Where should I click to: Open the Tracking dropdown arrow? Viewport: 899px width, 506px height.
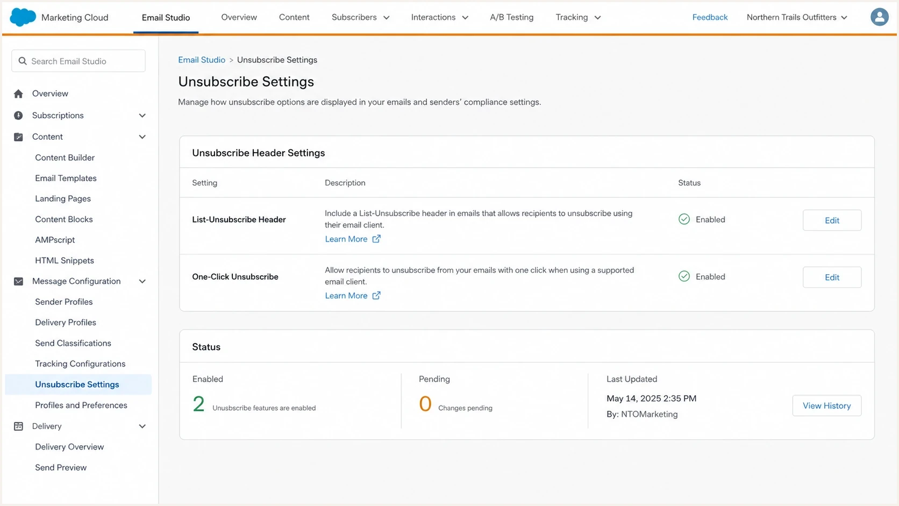[x=597, y=18]
